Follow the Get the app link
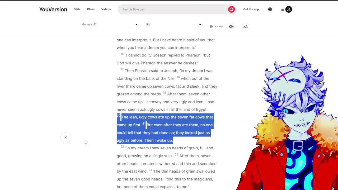The width and height of the screenshot is (338, 190). click(x=251, y=9)
